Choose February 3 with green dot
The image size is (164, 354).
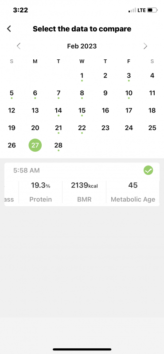(x=129, y=76)
